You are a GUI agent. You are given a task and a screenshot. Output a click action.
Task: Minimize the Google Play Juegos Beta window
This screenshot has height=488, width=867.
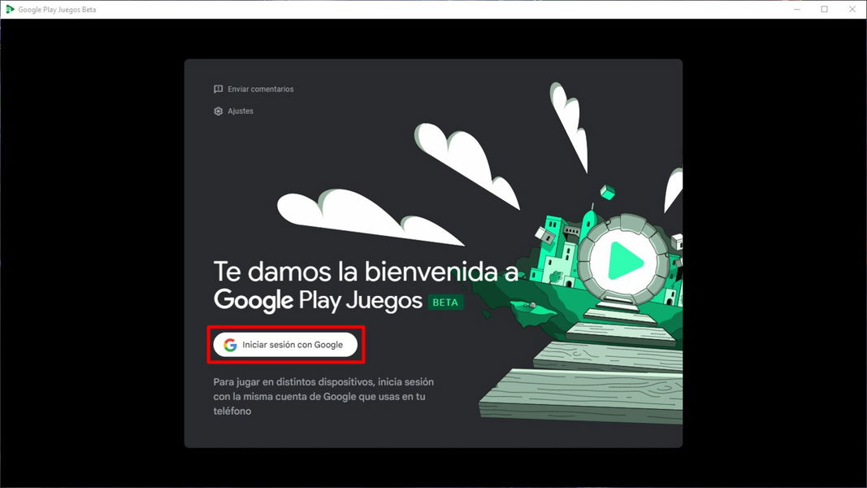coord(797,10)
